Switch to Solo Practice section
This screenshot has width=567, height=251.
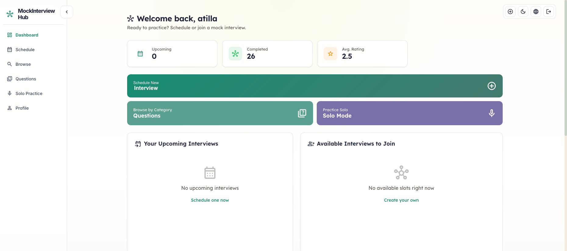tap(34, 94)
